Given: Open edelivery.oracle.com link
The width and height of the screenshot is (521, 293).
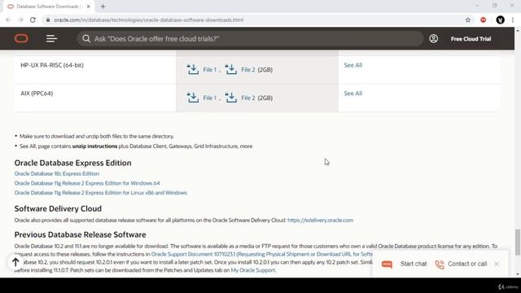Looking at the screenshot, I should tap(320, 221).
